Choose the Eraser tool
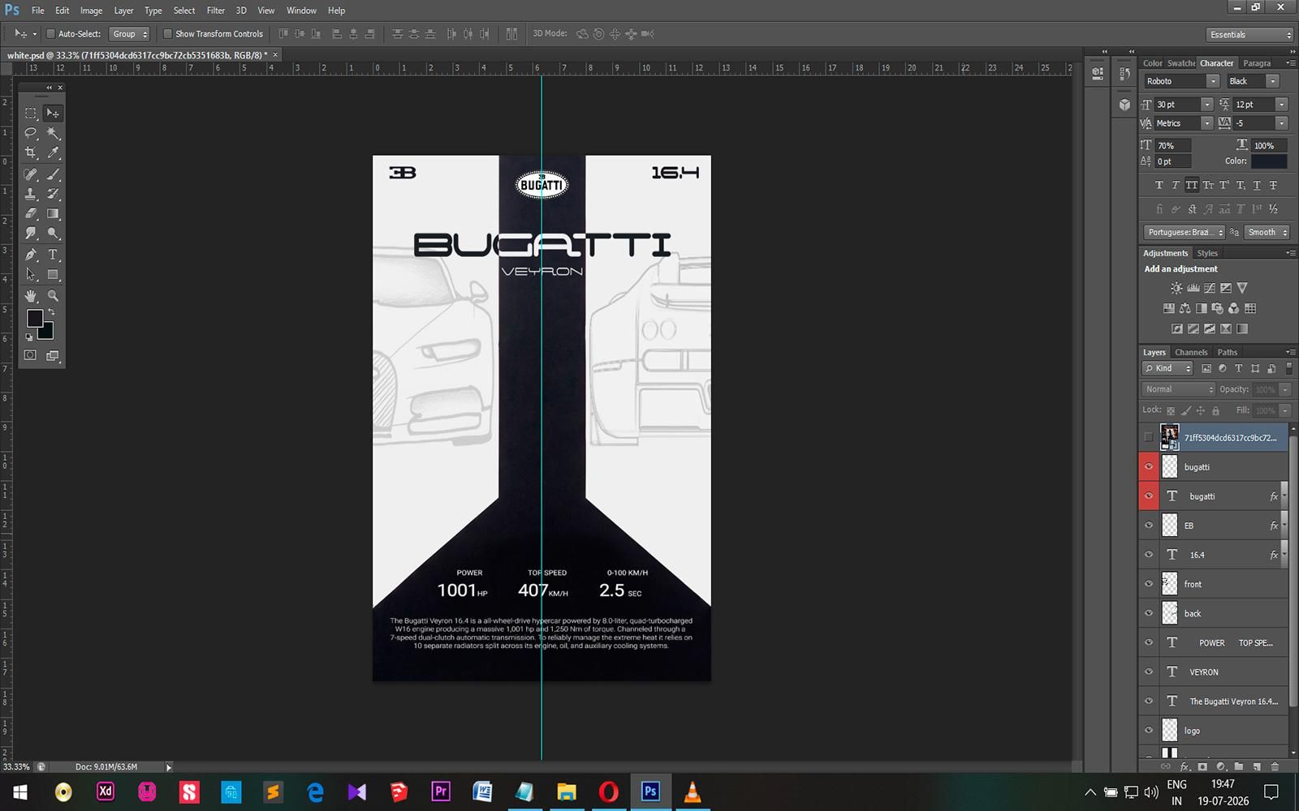 31,213
